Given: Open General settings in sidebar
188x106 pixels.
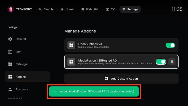Looking at the screenshot, I should click(27, 39).
